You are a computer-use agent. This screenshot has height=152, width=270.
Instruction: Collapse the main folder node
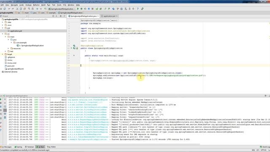pyautogui.click(x=5, y=37)
